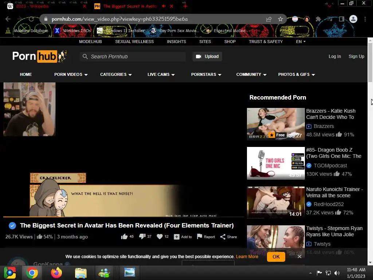Expand the VIDEOS navigation dropdown
The image size is (373, 280).
71,74
